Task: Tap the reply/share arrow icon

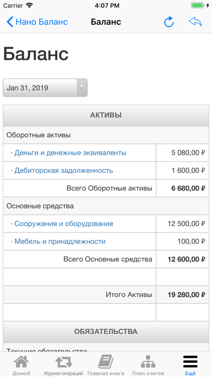Action: pyautogui.click(x=195, y=22)
